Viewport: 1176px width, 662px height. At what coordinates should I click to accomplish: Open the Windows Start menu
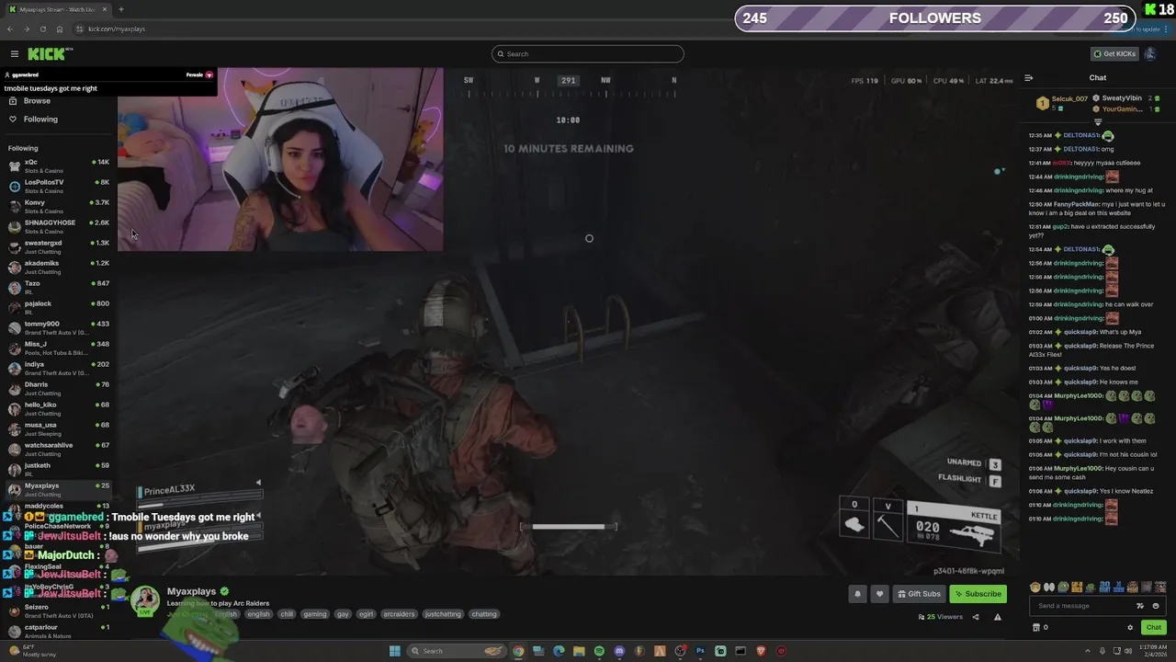(x=395, y=651)
